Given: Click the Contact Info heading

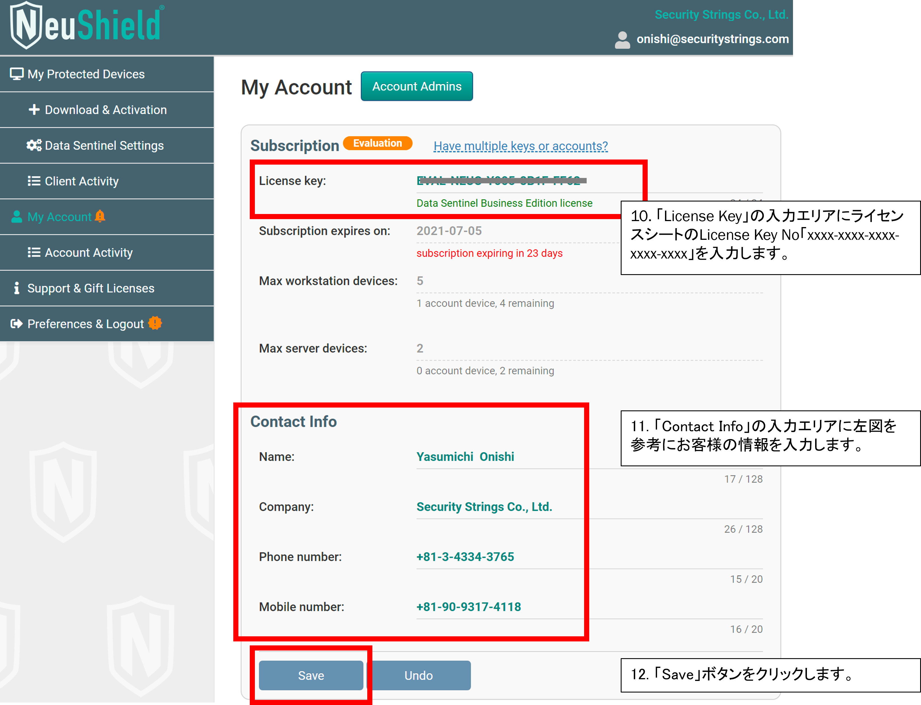Looking at the screenshot, I should pos(293,421).
